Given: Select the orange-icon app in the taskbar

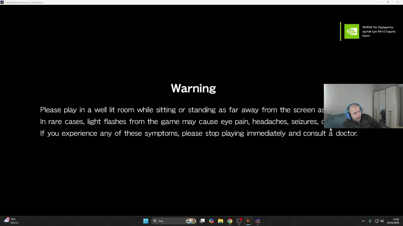Looking at the screenshot, I should coord(248,221).
